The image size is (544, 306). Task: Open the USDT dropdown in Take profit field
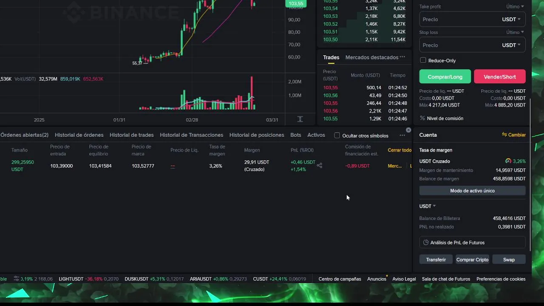pos(511,19)
